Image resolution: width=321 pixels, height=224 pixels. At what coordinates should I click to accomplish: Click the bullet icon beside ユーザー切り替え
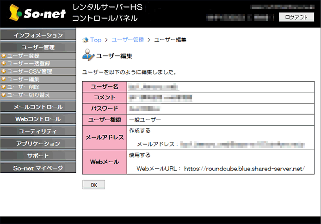[x=4, y=95]
